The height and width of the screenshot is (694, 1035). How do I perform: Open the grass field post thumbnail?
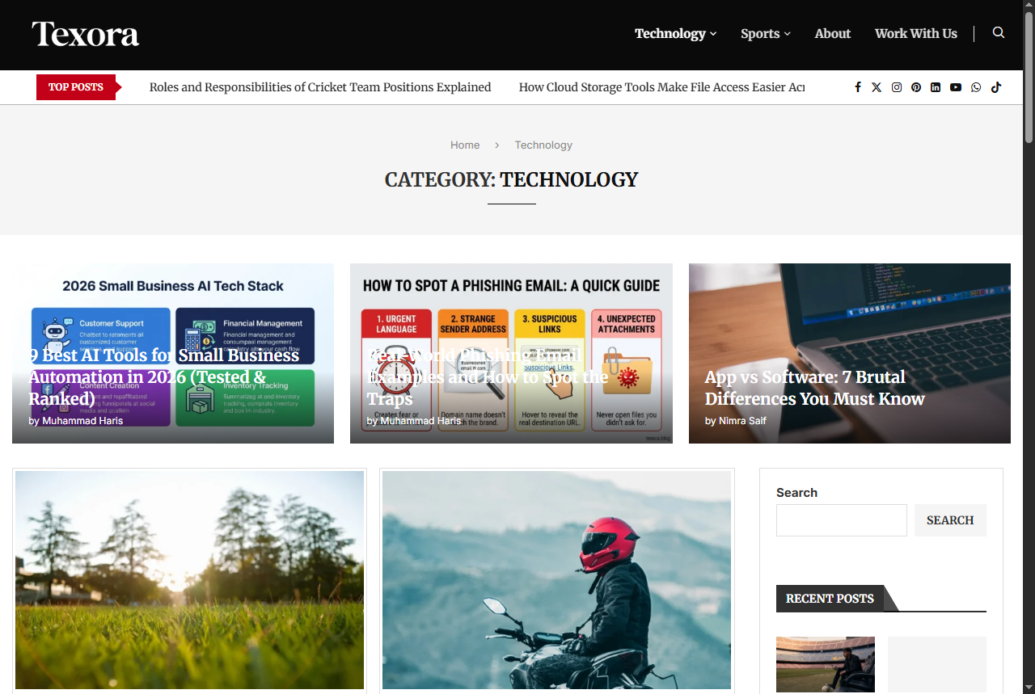[190, 580]
